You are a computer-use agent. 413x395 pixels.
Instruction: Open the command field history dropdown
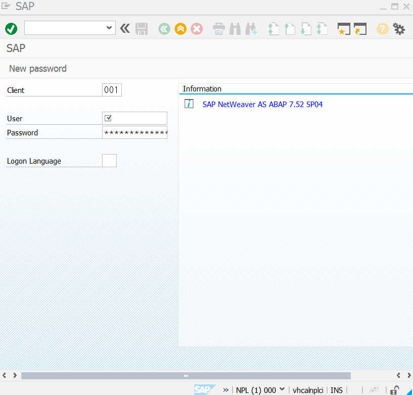[109, 28]
